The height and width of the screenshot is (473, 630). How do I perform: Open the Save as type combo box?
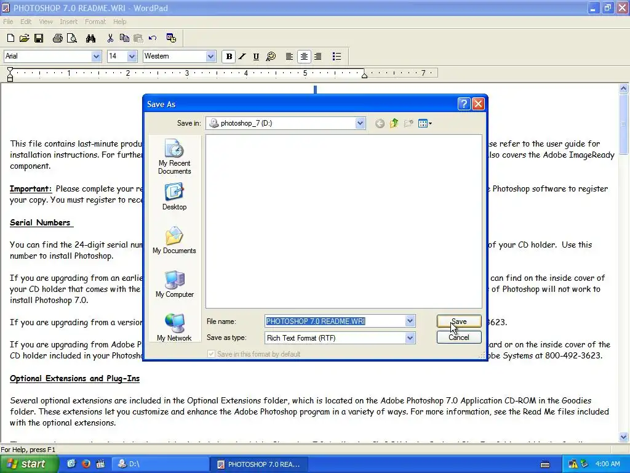click(340, 338)
